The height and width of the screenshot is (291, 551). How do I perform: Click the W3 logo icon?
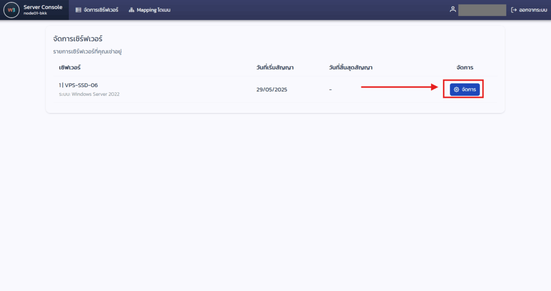click(11, 10)
